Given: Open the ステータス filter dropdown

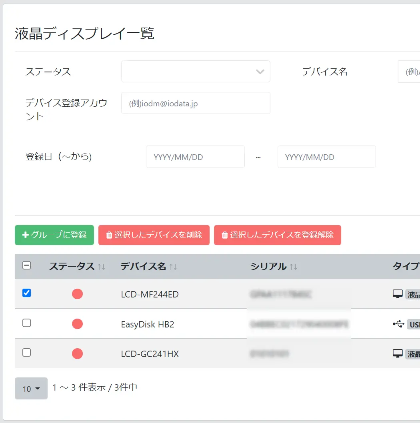Looking at the screenshot, I should 196,72.
